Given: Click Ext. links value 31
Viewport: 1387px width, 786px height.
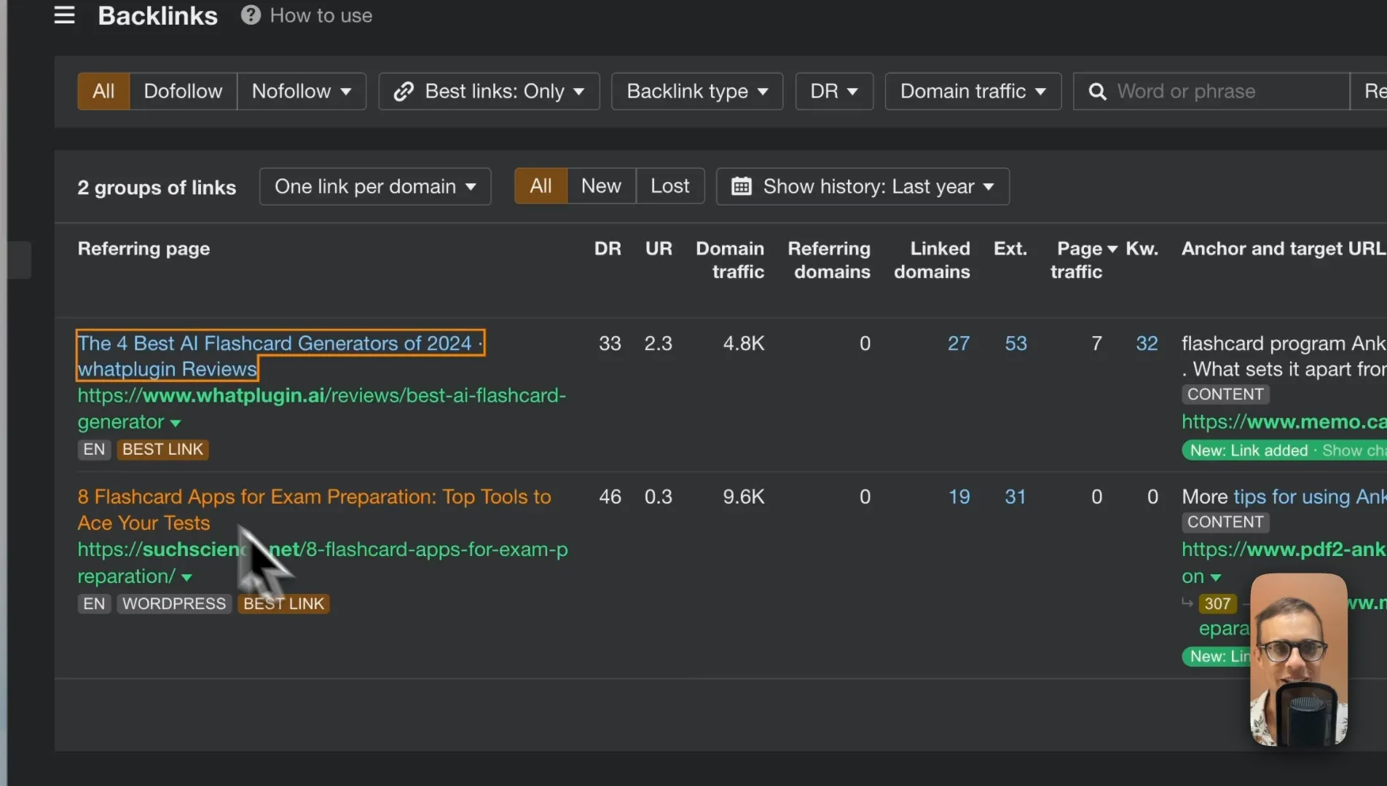Looking at the screenshot, I should pos(1015,497).
